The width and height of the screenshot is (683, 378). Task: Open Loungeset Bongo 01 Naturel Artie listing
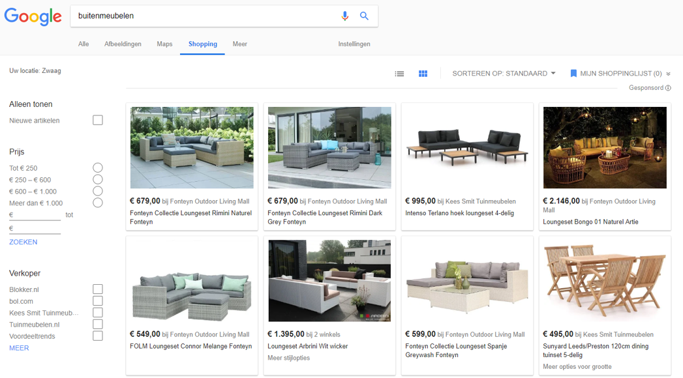590,222
